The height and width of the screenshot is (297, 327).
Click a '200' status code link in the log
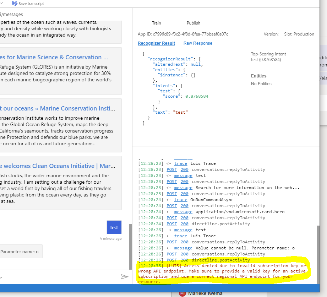(x=184, y=169)
